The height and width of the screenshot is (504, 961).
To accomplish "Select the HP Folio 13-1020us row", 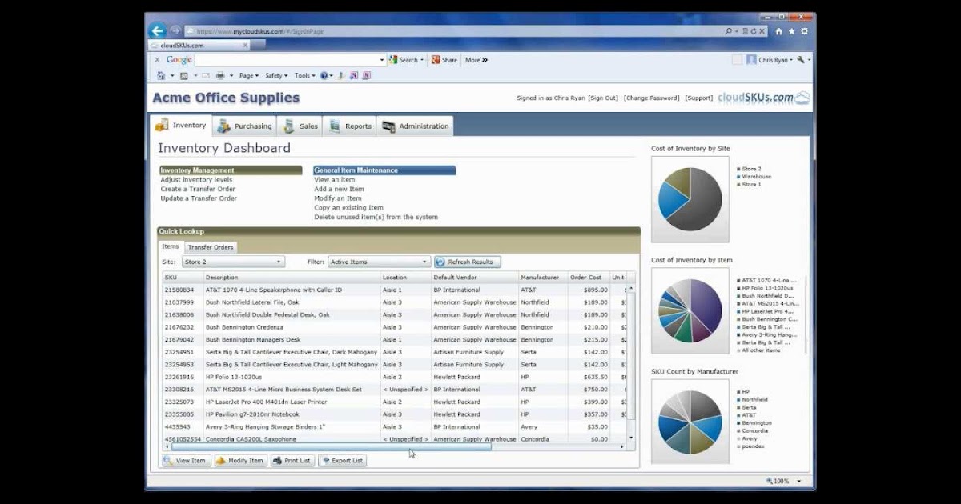I will click(394, 377).
